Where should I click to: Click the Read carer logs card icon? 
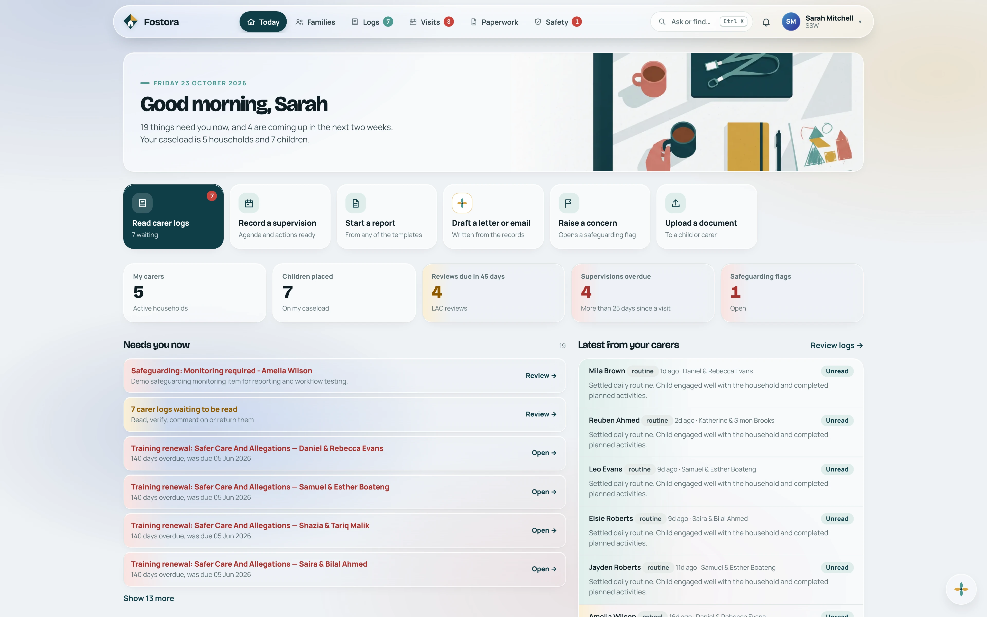coord(142,203)
